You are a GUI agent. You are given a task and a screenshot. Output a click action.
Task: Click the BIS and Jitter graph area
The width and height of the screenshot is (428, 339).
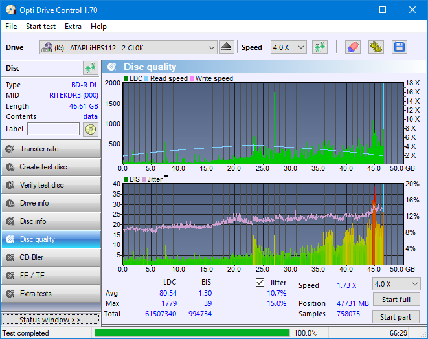(x=263, y=224)
